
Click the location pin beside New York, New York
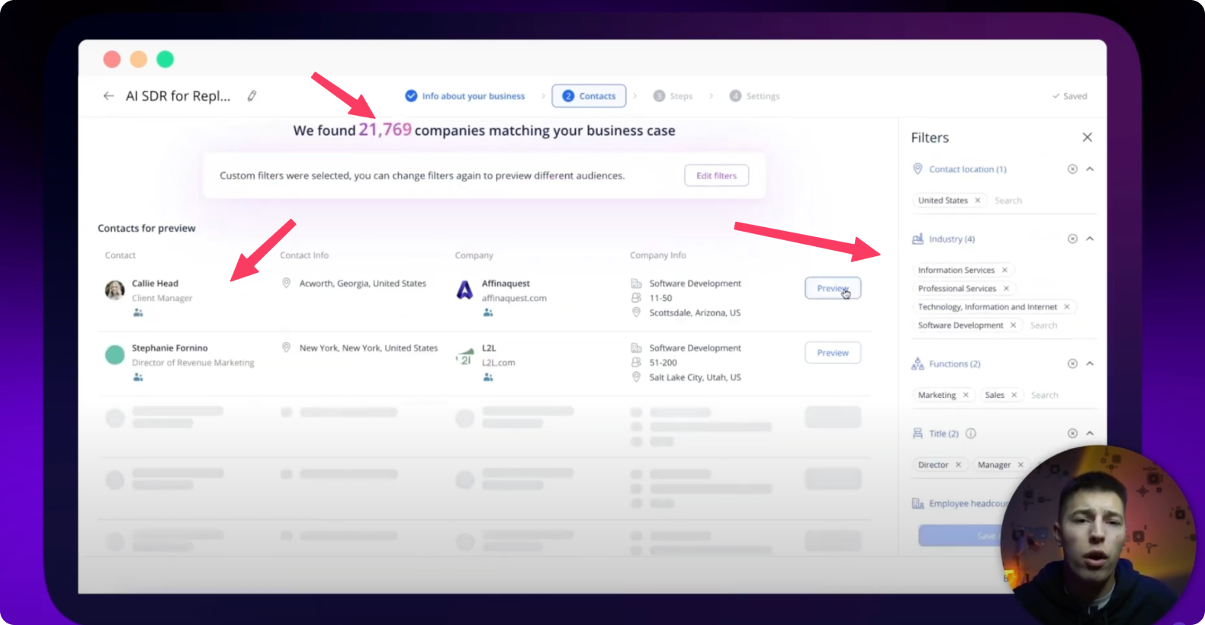tap(287, 348)
